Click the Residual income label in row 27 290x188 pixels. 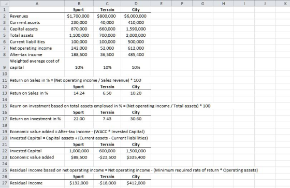coord(26,183)
